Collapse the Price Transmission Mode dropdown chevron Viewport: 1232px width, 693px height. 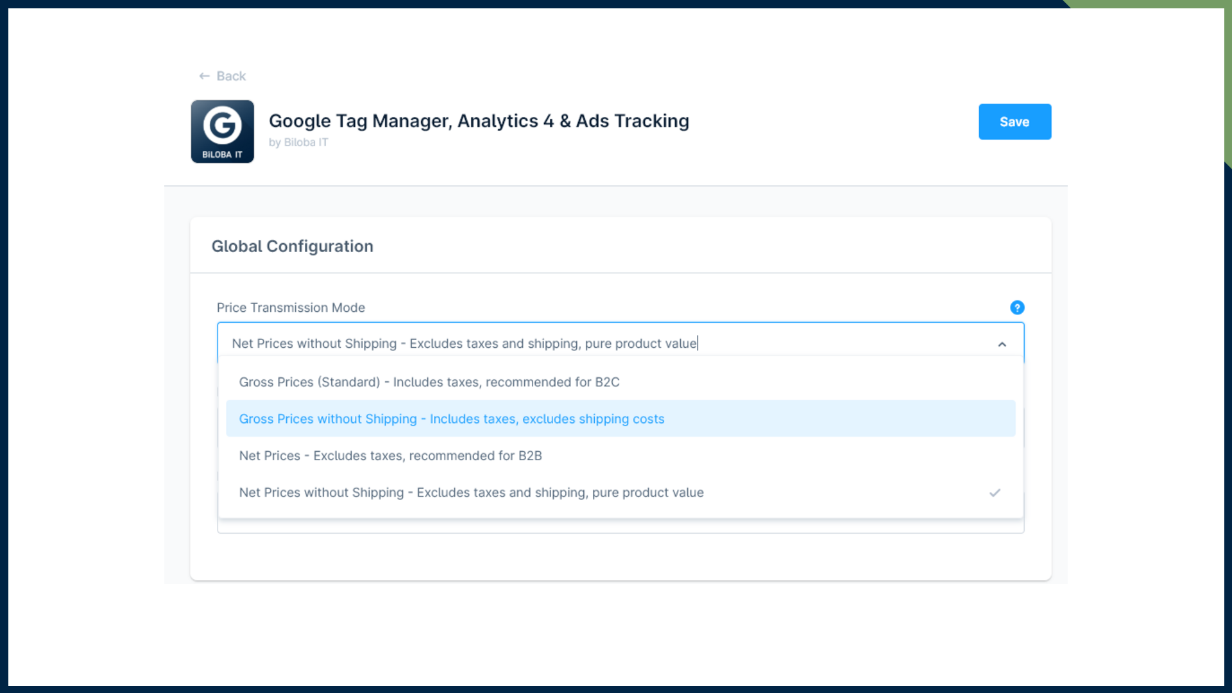point(1002,345)
